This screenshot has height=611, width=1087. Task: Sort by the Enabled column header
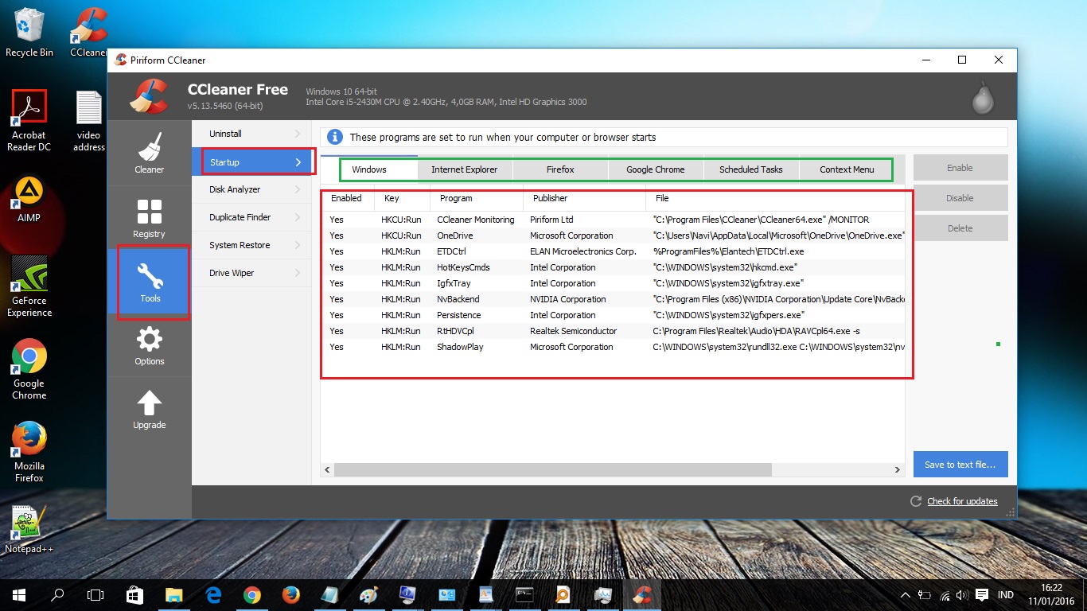pos(348,198)
